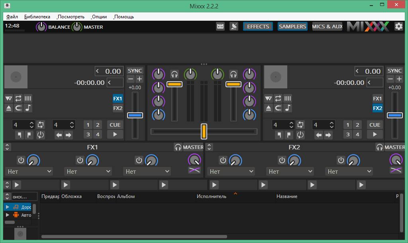Set loop-out marker on left deck
This screenshot has width=408, height=243.
pyautogui.click(x=29, y=135)
